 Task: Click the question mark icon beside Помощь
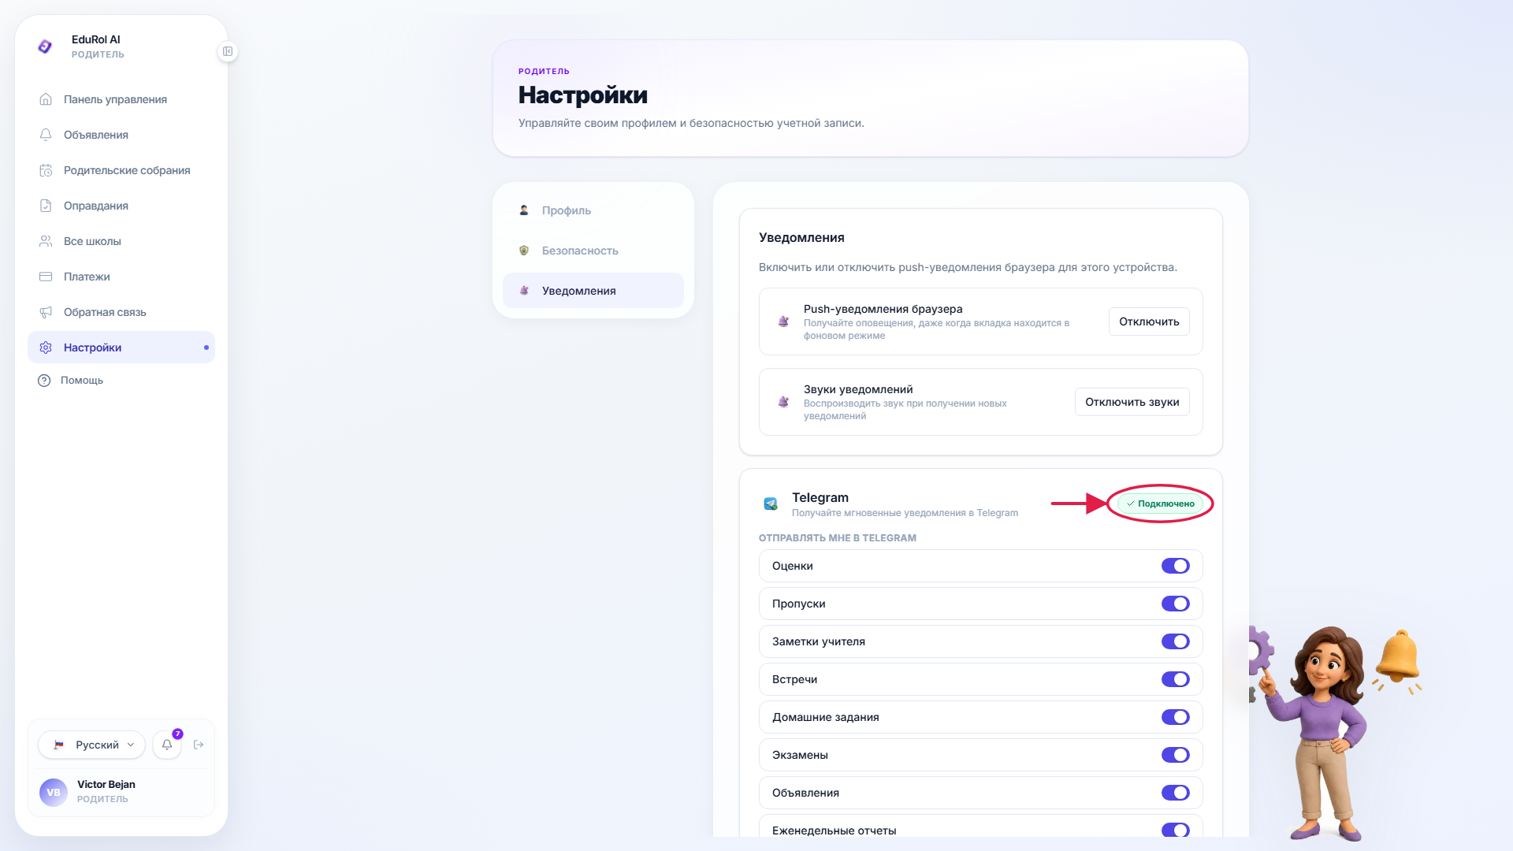(x=44, y=381)
